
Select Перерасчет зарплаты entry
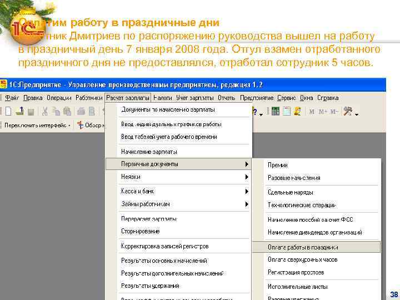point(178,219)
